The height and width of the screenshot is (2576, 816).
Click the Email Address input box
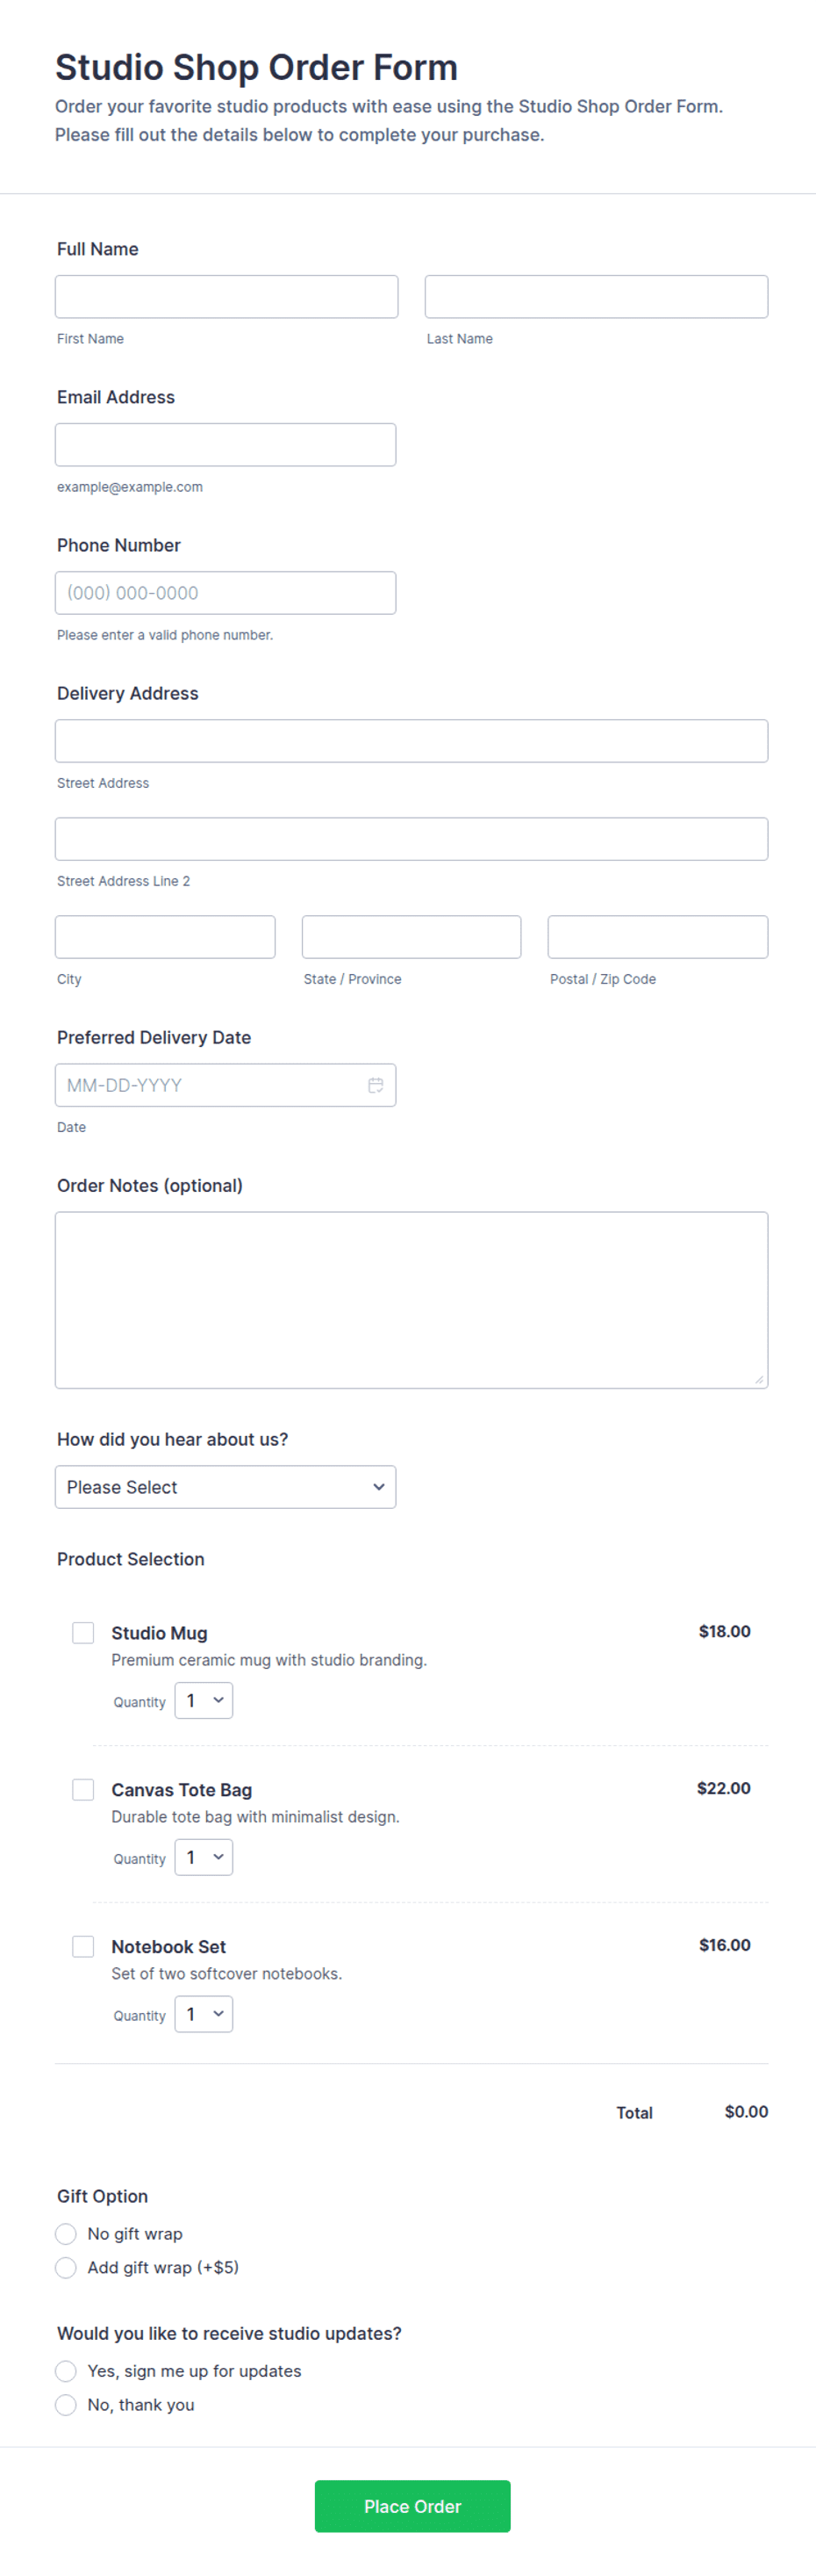(x=225, y=445)
